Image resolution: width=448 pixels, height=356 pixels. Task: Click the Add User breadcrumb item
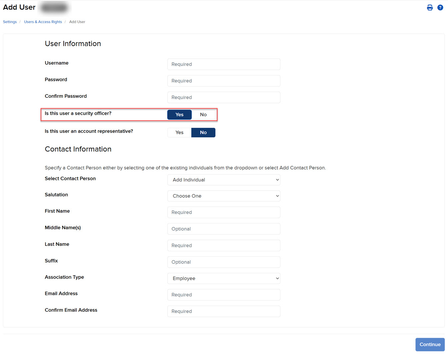tap(77, 22)
